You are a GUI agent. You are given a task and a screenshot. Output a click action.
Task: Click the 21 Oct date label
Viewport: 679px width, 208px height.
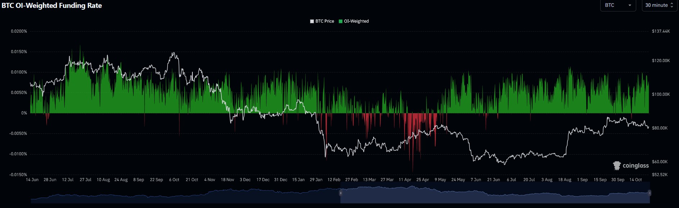coord(192,180)
